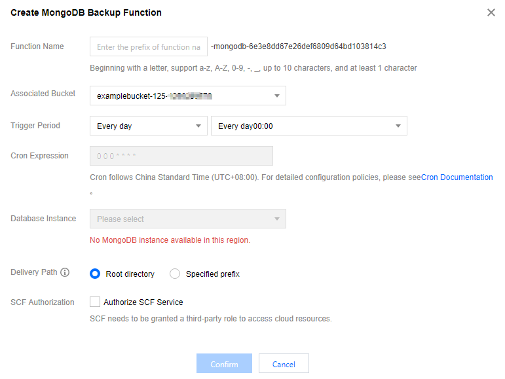Click the function name suffix -mongodb-6e3e8dd67e26def6809d64bd103814c3
This screenshot has width=505, height=379.
298,46
